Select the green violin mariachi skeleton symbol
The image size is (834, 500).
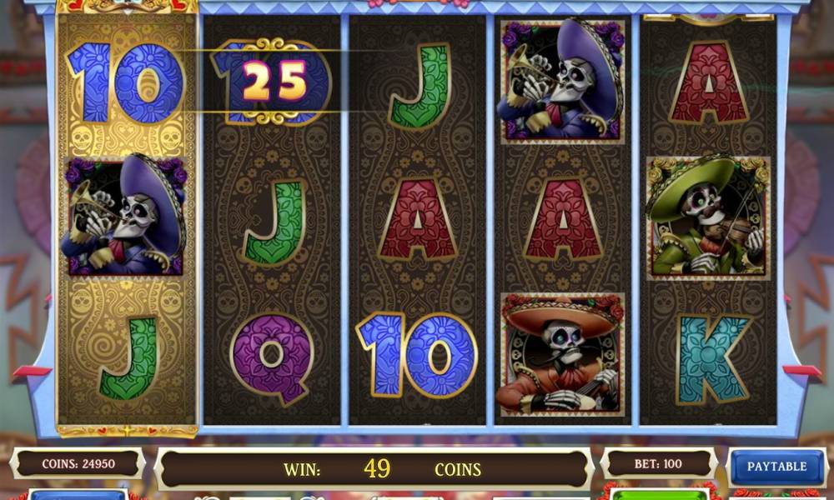[708, 217]
